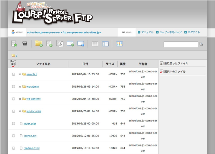Sort by ファイル名 column header
Viewport: 215px width, 154px height.
[43, 64]
